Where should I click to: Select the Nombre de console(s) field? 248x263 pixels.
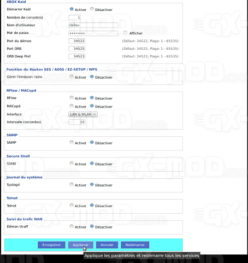75,17
